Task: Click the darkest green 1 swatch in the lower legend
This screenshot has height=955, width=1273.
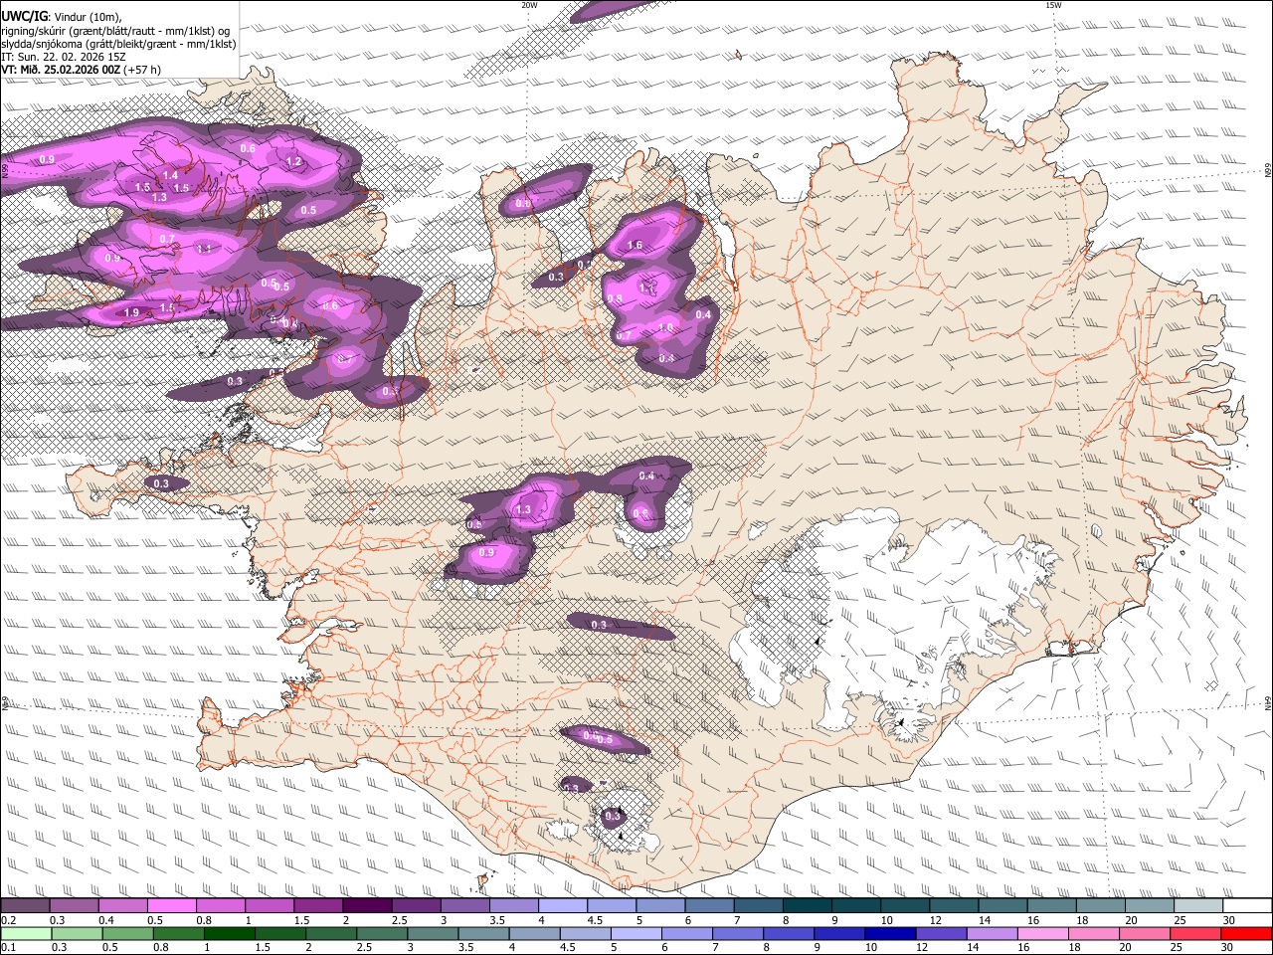Action: tap(230, 933)
